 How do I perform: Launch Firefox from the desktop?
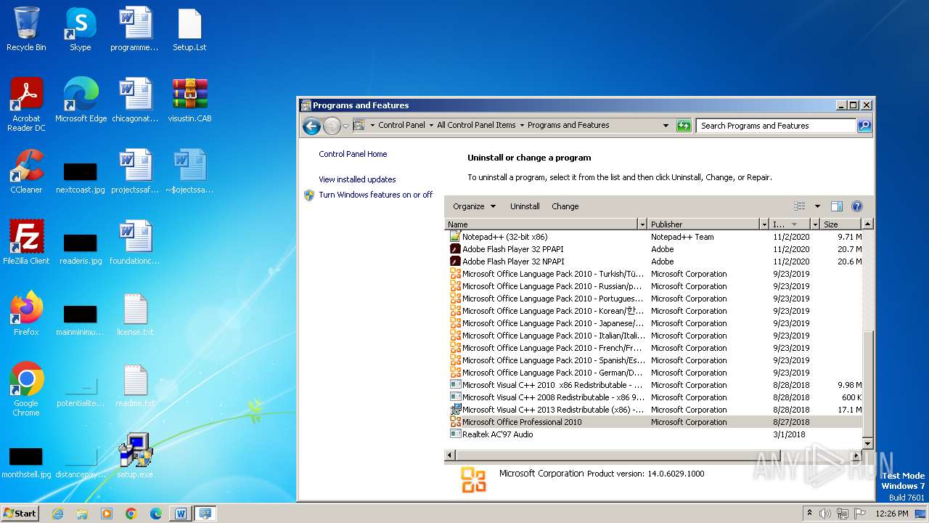[26, 314]
